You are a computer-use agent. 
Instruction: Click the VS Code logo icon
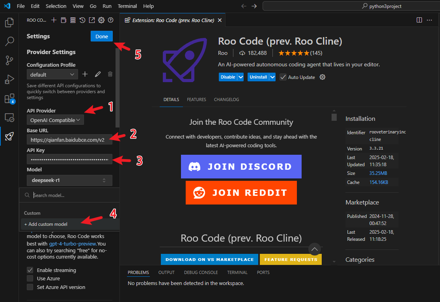[7, 6]
